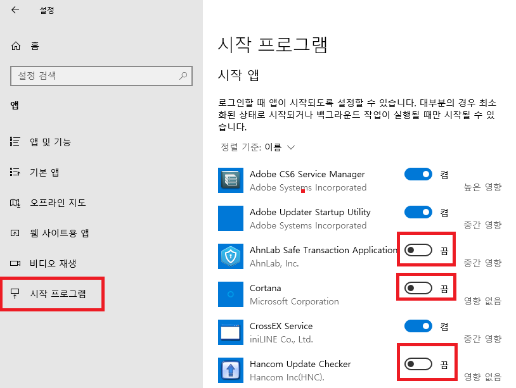
Task: Go to 기본 앱 settings page
Action: [44, 172]
